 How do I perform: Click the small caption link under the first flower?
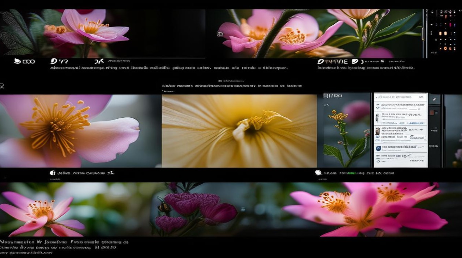tap(119, 61)
